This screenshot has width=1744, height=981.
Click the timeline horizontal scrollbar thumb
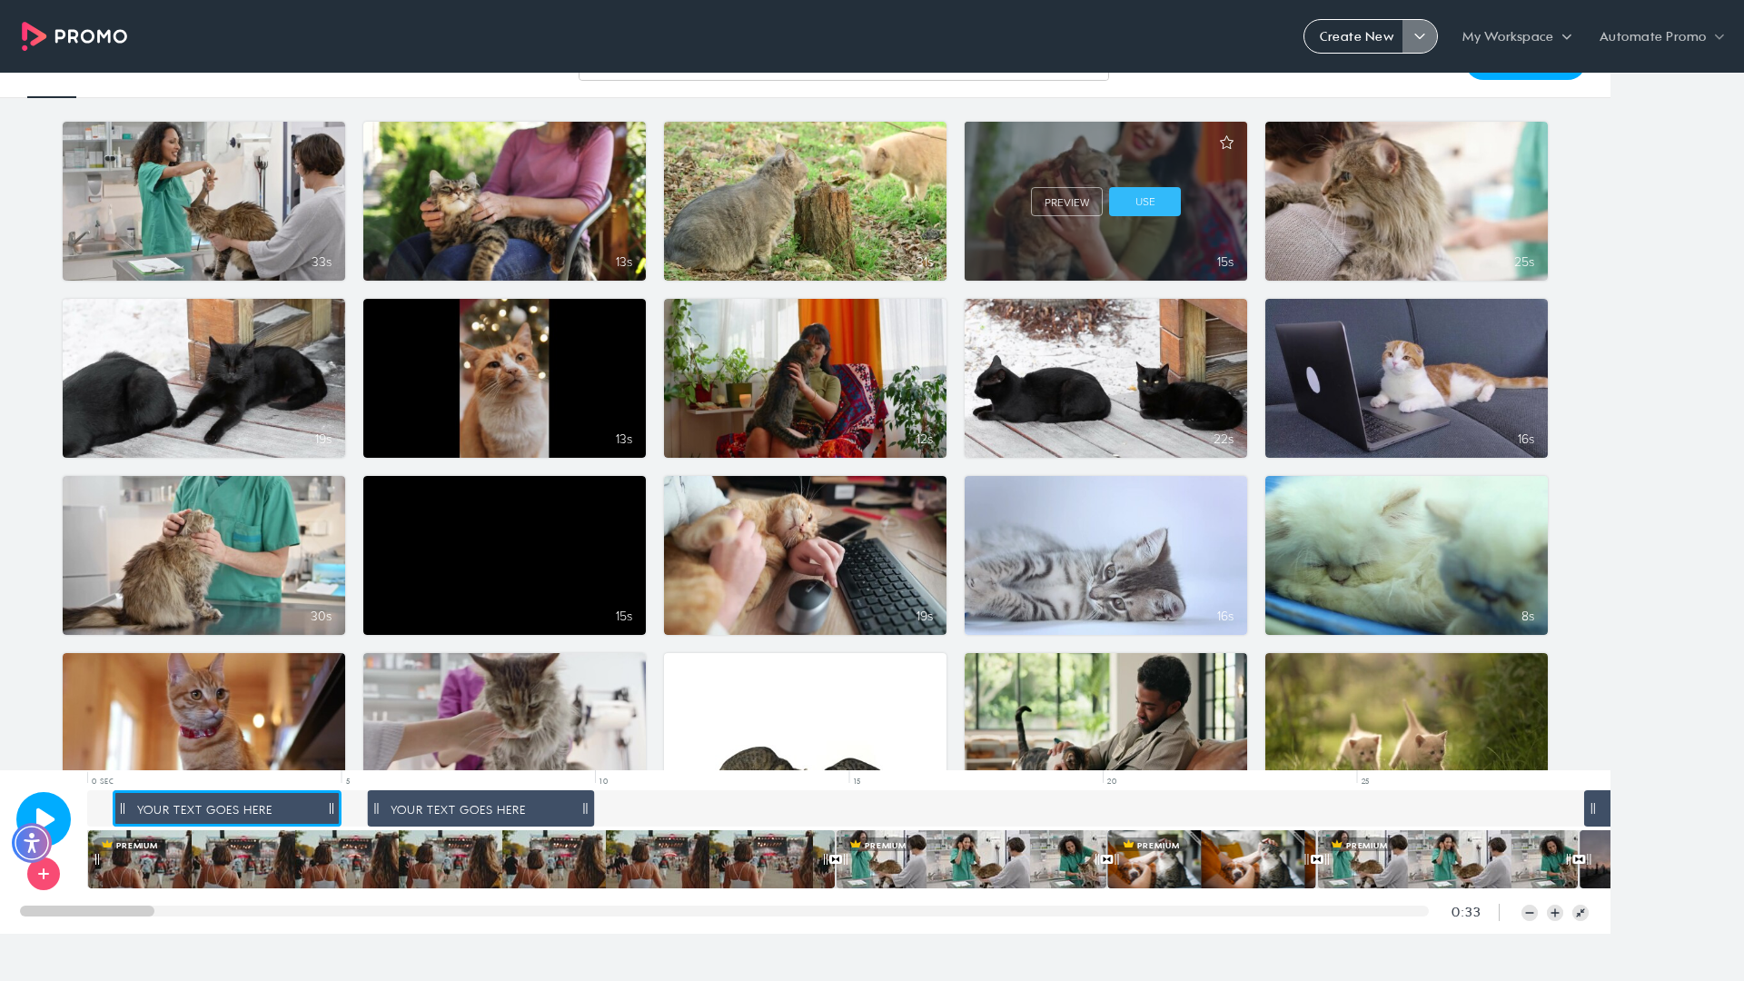click(x=87, y=911)
